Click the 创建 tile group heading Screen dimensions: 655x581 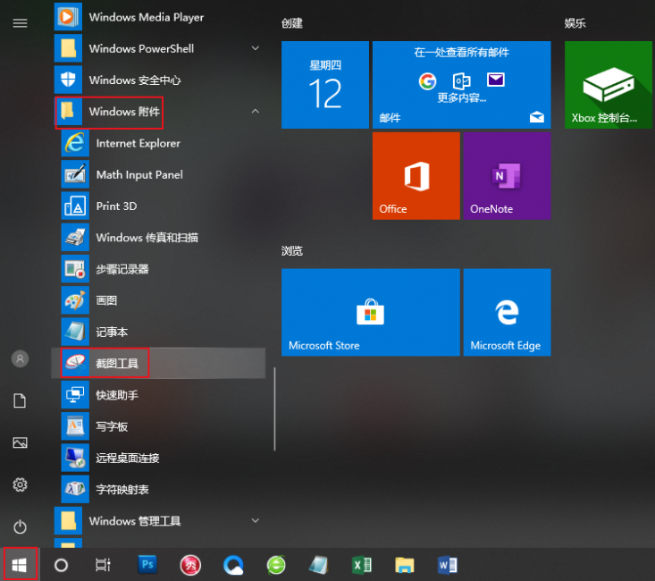(x=291, y=23)
